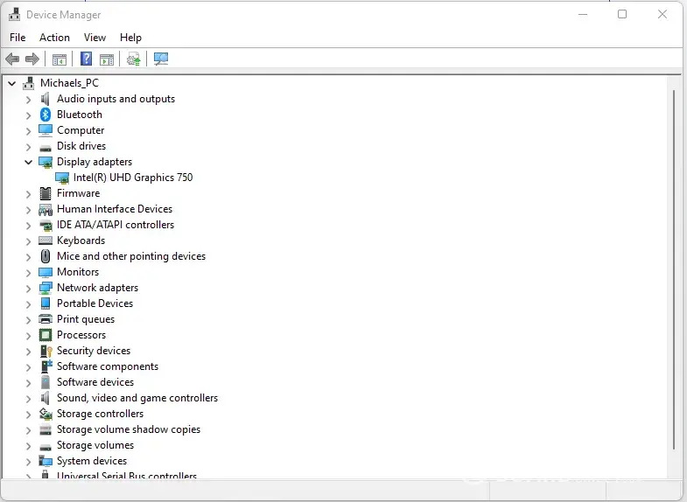Click the Forward arrow toolbar icon
Screen dimensions: 687x502
tap(32, 59)
